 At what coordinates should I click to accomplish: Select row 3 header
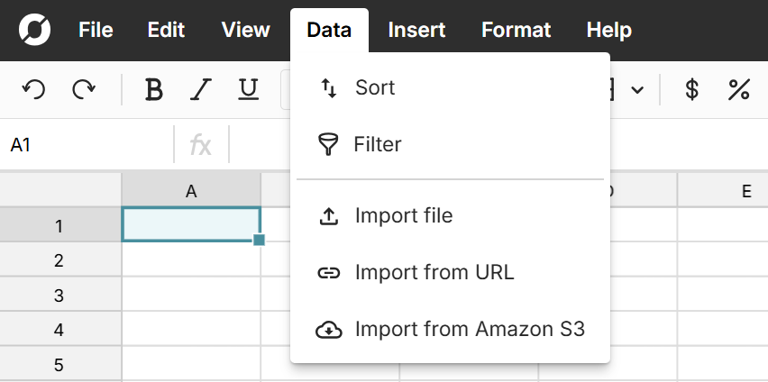(59, 296)
